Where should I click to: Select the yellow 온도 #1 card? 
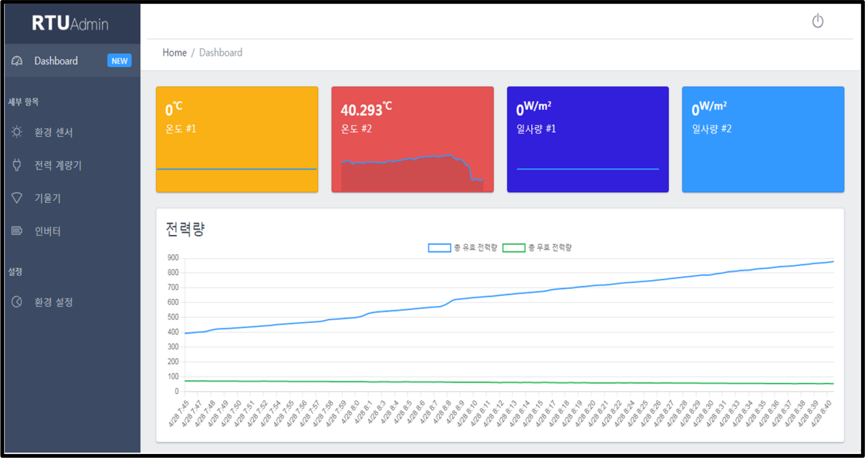237,139
